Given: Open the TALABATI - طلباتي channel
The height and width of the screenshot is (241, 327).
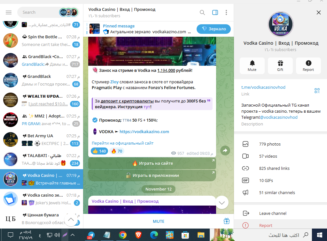Looking at the screenshot, I should 42,159.
